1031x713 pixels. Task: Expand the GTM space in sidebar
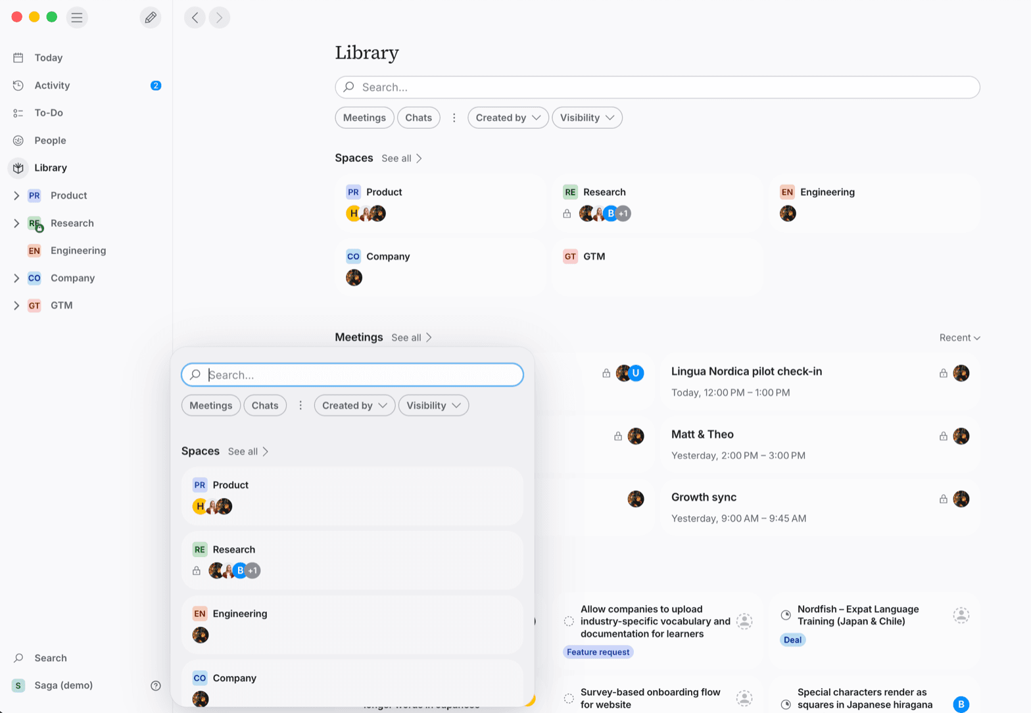coord(16,305)
